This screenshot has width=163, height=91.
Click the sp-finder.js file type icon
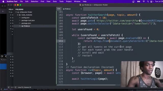[x=20, y=26]
